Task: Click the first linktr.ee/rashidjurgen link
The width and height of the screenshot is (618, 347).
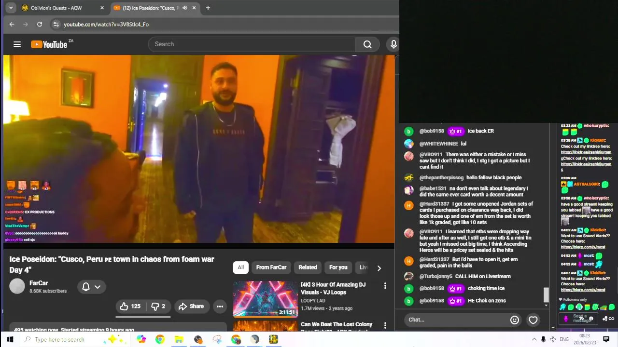Action: pos(586,152)
